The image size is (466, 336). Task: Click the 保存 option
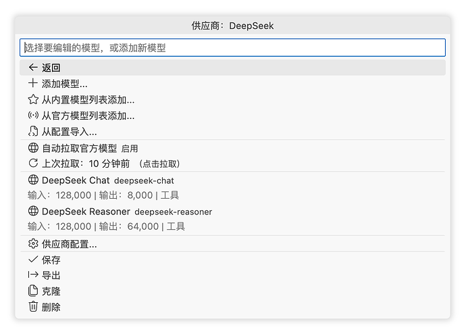pos(232,260)
